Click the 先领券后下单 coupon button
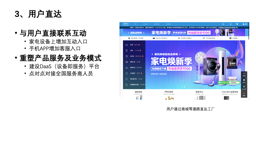The height and width of the screenshot is (144, 256). (x=159, y=69)
